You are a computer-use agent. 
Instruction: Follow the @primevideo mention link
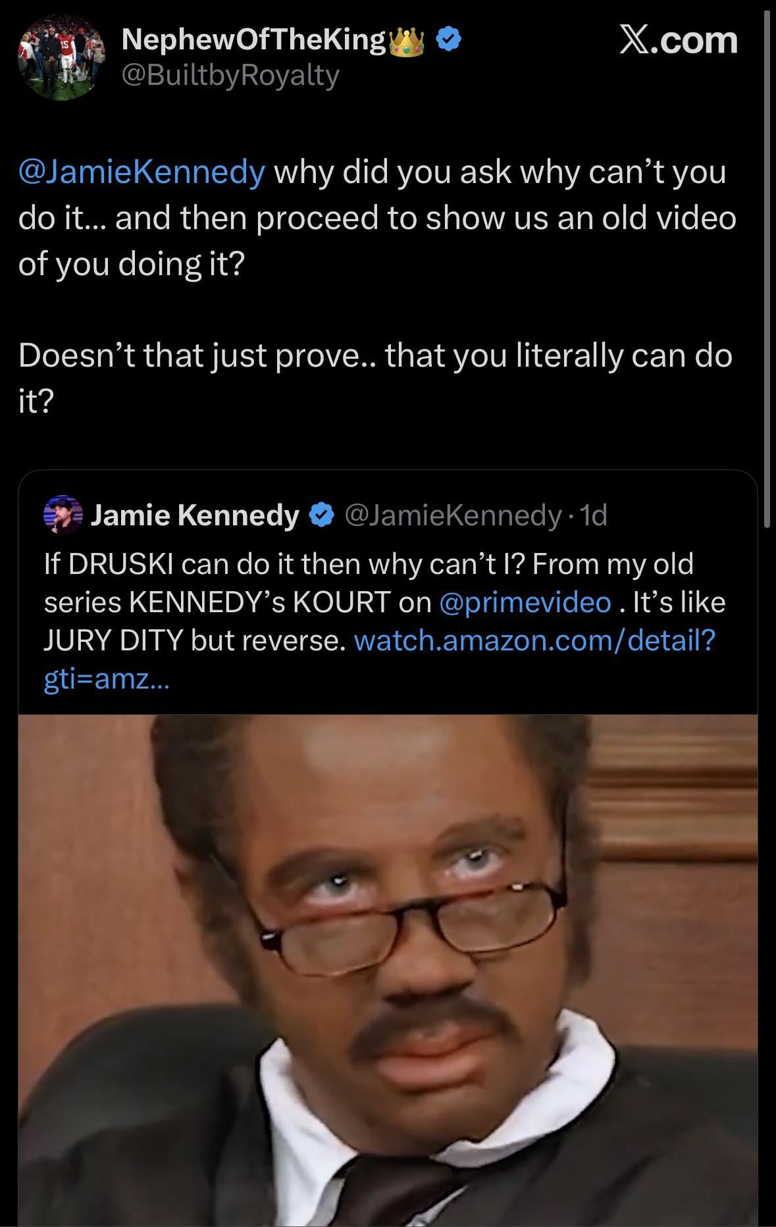point(525,602)
